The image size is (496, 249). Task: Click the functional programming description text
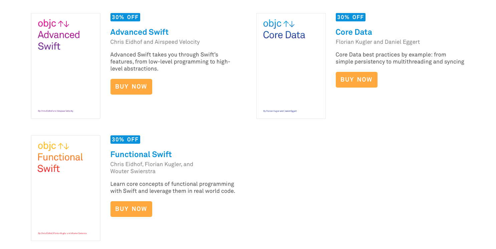coord(173,188)
